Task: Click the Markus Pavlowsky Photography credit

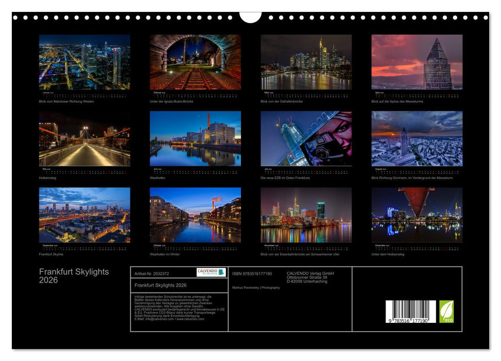Action: [256, 288]
